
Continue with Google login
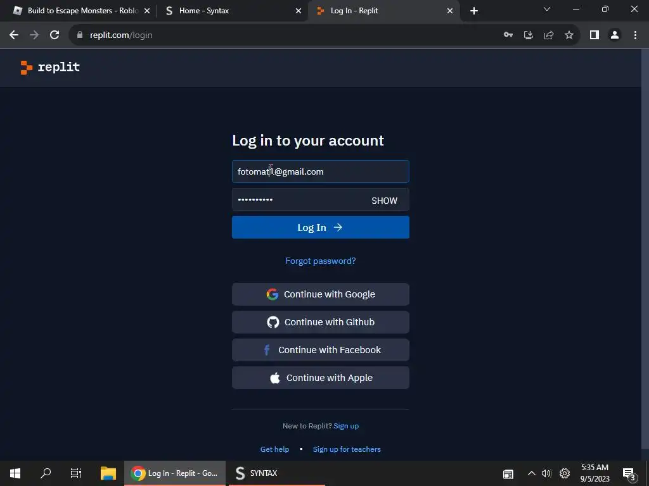point(320,294)
